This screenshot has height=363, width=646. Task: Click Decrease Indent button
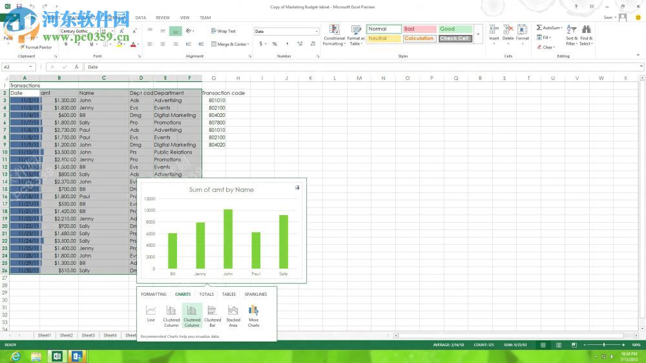[188, 44]
